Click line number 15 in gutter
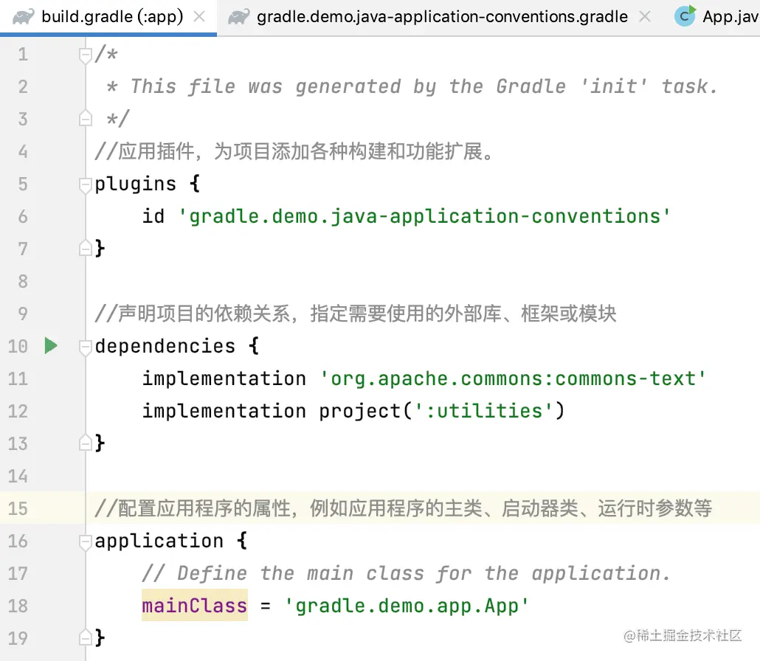 (18, 509)
